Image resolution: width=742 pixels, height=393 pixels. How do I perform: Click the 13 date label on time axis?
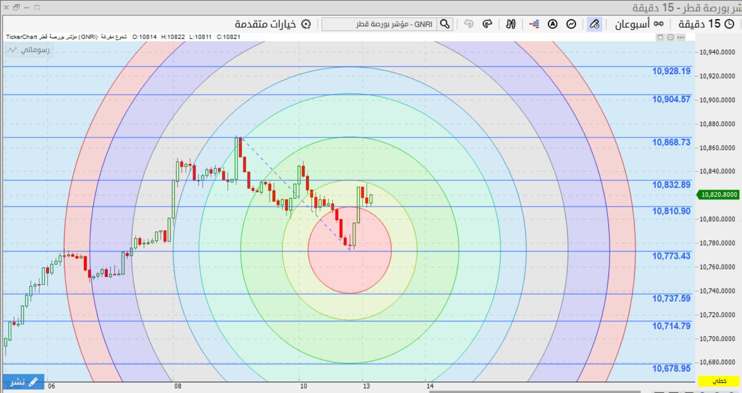coord(366,386)
